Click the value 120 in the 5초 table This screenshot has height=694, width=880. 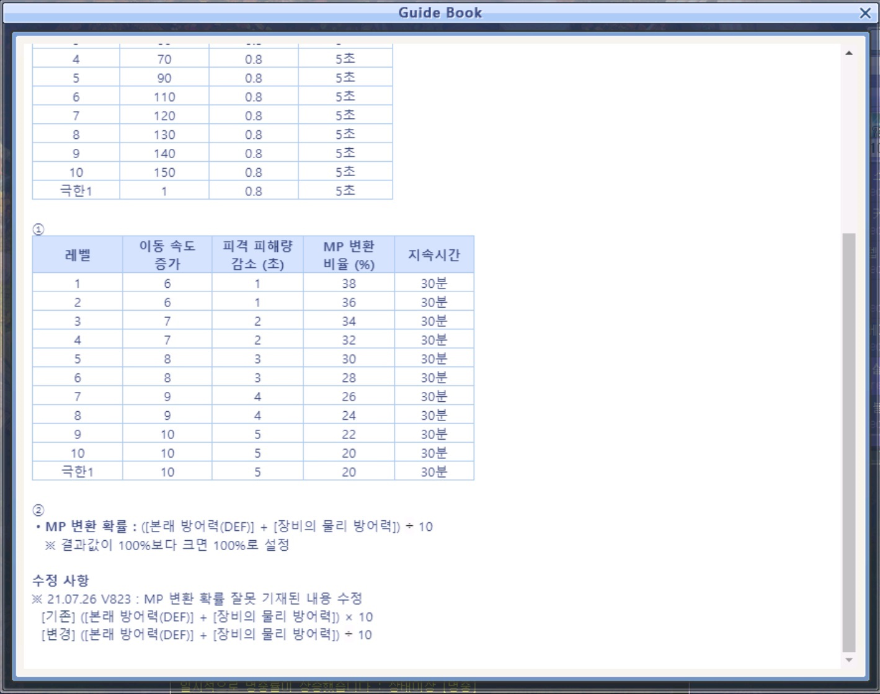tap(164, 116)
